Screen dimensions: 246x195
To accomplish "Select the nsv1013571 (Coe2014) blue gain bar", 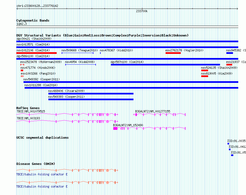I will tap(127, 47).
